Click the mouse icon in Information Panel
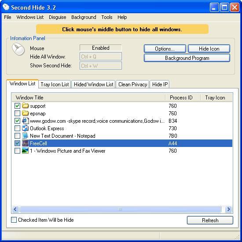The image size is (242, 242). point(18,49)
